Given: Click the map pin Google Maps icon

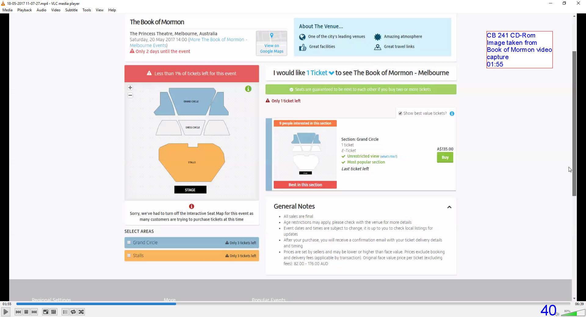Looking at the screenshot, I should click(x=272, y=36).
